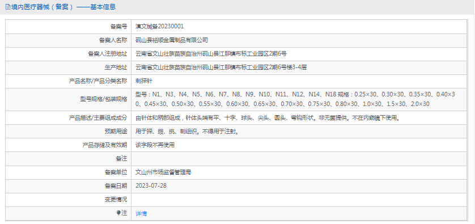Click the 备案单位 label
This screenshot has width=475, height=224.
tap(116, 172)
